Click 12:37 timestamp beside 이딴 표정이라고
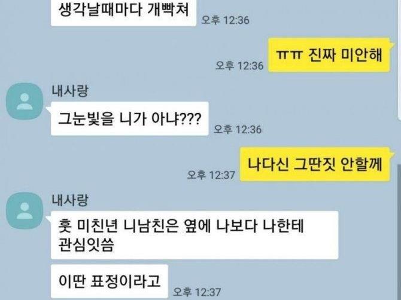The width and height of the screenshot is (401, 300). [197, 292]
